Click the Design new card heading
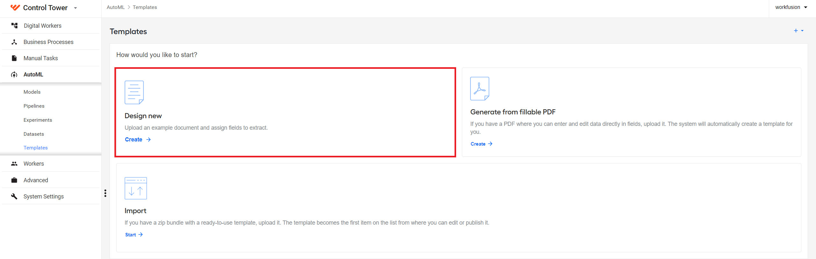The width and height of the screenshot is (816, 259). click(143, 116)
